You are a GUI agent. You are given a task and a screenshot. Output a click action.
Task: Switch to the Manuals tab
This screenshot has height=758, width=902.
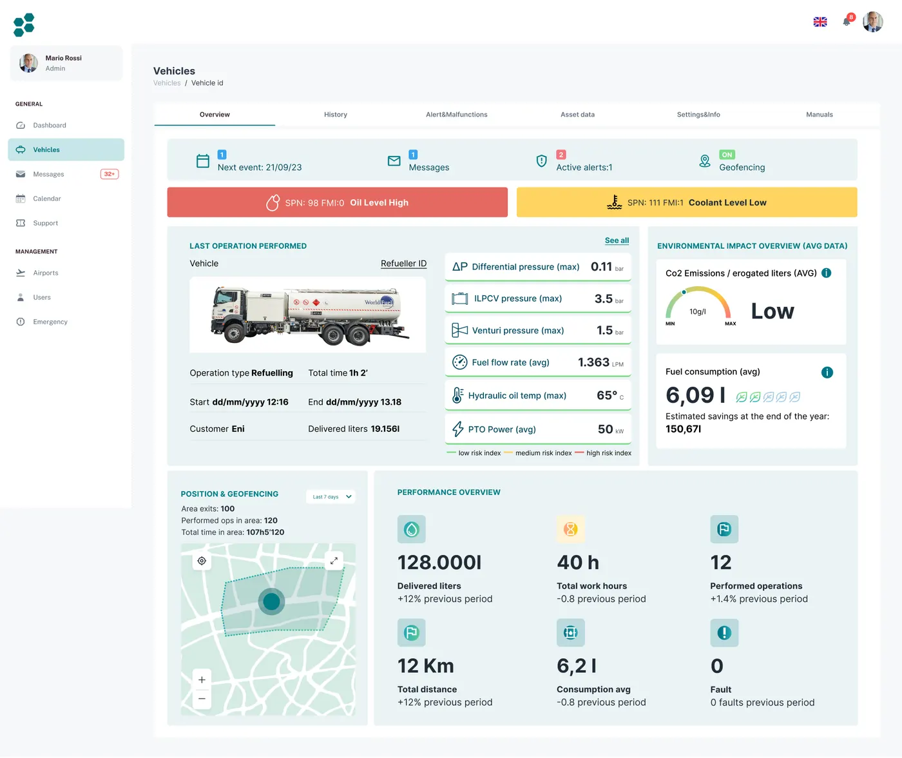[x=820, y=114]
